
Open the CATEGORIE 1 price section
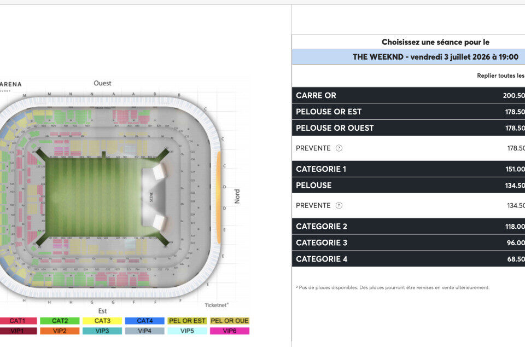coord(409,169)
